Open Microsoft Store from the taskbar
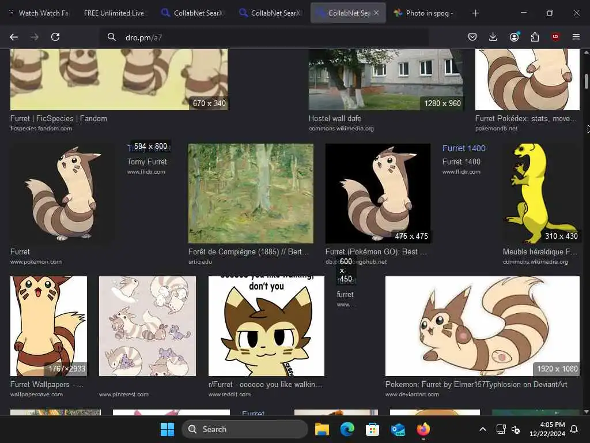The width and height of the screenshot is (590, 443). tap(373, 429)
